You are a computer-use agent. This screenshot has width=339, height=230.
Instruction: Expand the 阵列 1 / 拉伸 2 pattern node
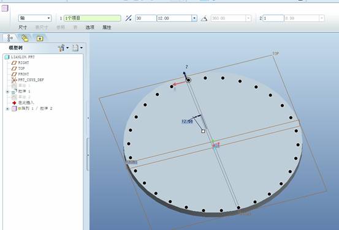(x=7, y=109)
